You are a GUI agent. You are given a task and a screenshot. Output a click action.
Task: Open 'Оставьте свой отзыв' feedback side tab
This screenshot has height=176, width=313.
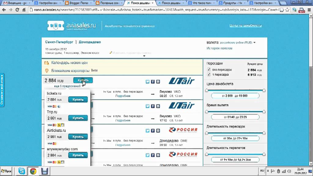point(2,90)
